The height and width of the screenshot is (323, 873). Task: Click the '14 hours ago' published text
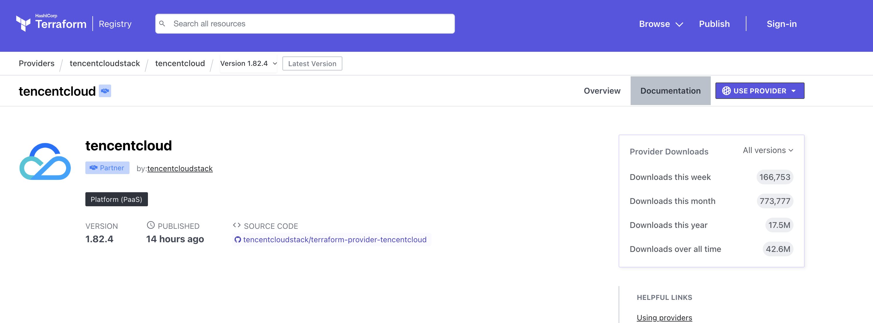(x=175, y=239)
